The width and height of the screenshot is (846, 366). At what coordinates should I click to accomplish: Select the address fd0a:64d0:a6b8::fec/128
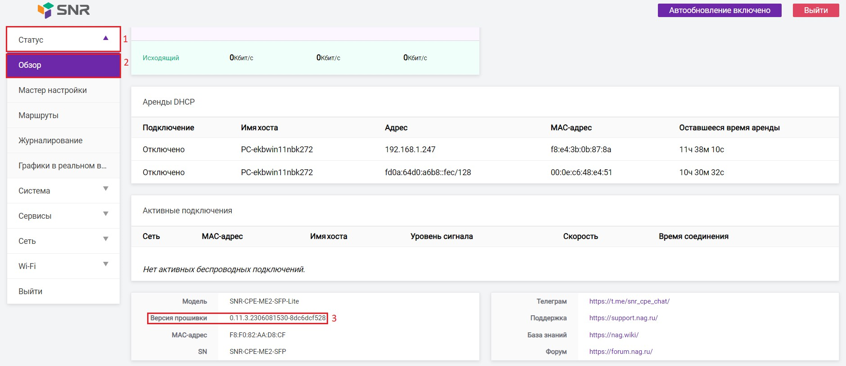pos(428,172)
